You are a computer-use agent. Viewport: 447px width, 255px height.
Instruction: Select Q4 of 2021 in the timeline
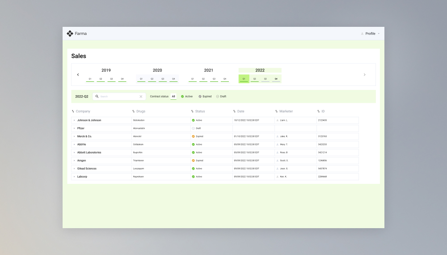[x=225, y=79]
